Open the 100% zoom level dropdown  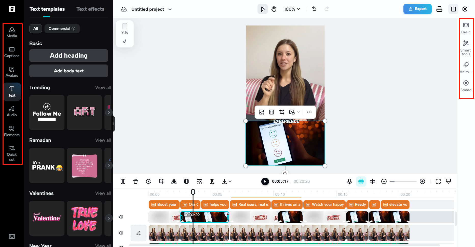point(292,9)
